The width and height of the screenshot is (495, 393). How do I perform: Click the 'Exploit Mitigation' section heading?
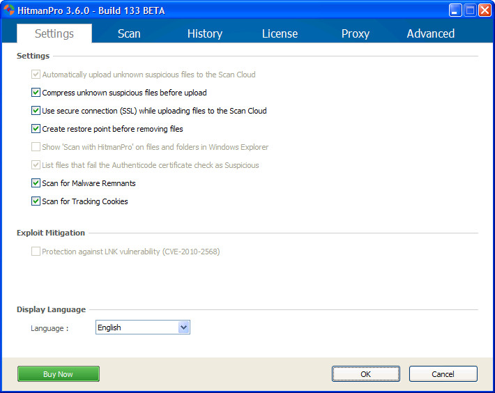tap(51, 233)
